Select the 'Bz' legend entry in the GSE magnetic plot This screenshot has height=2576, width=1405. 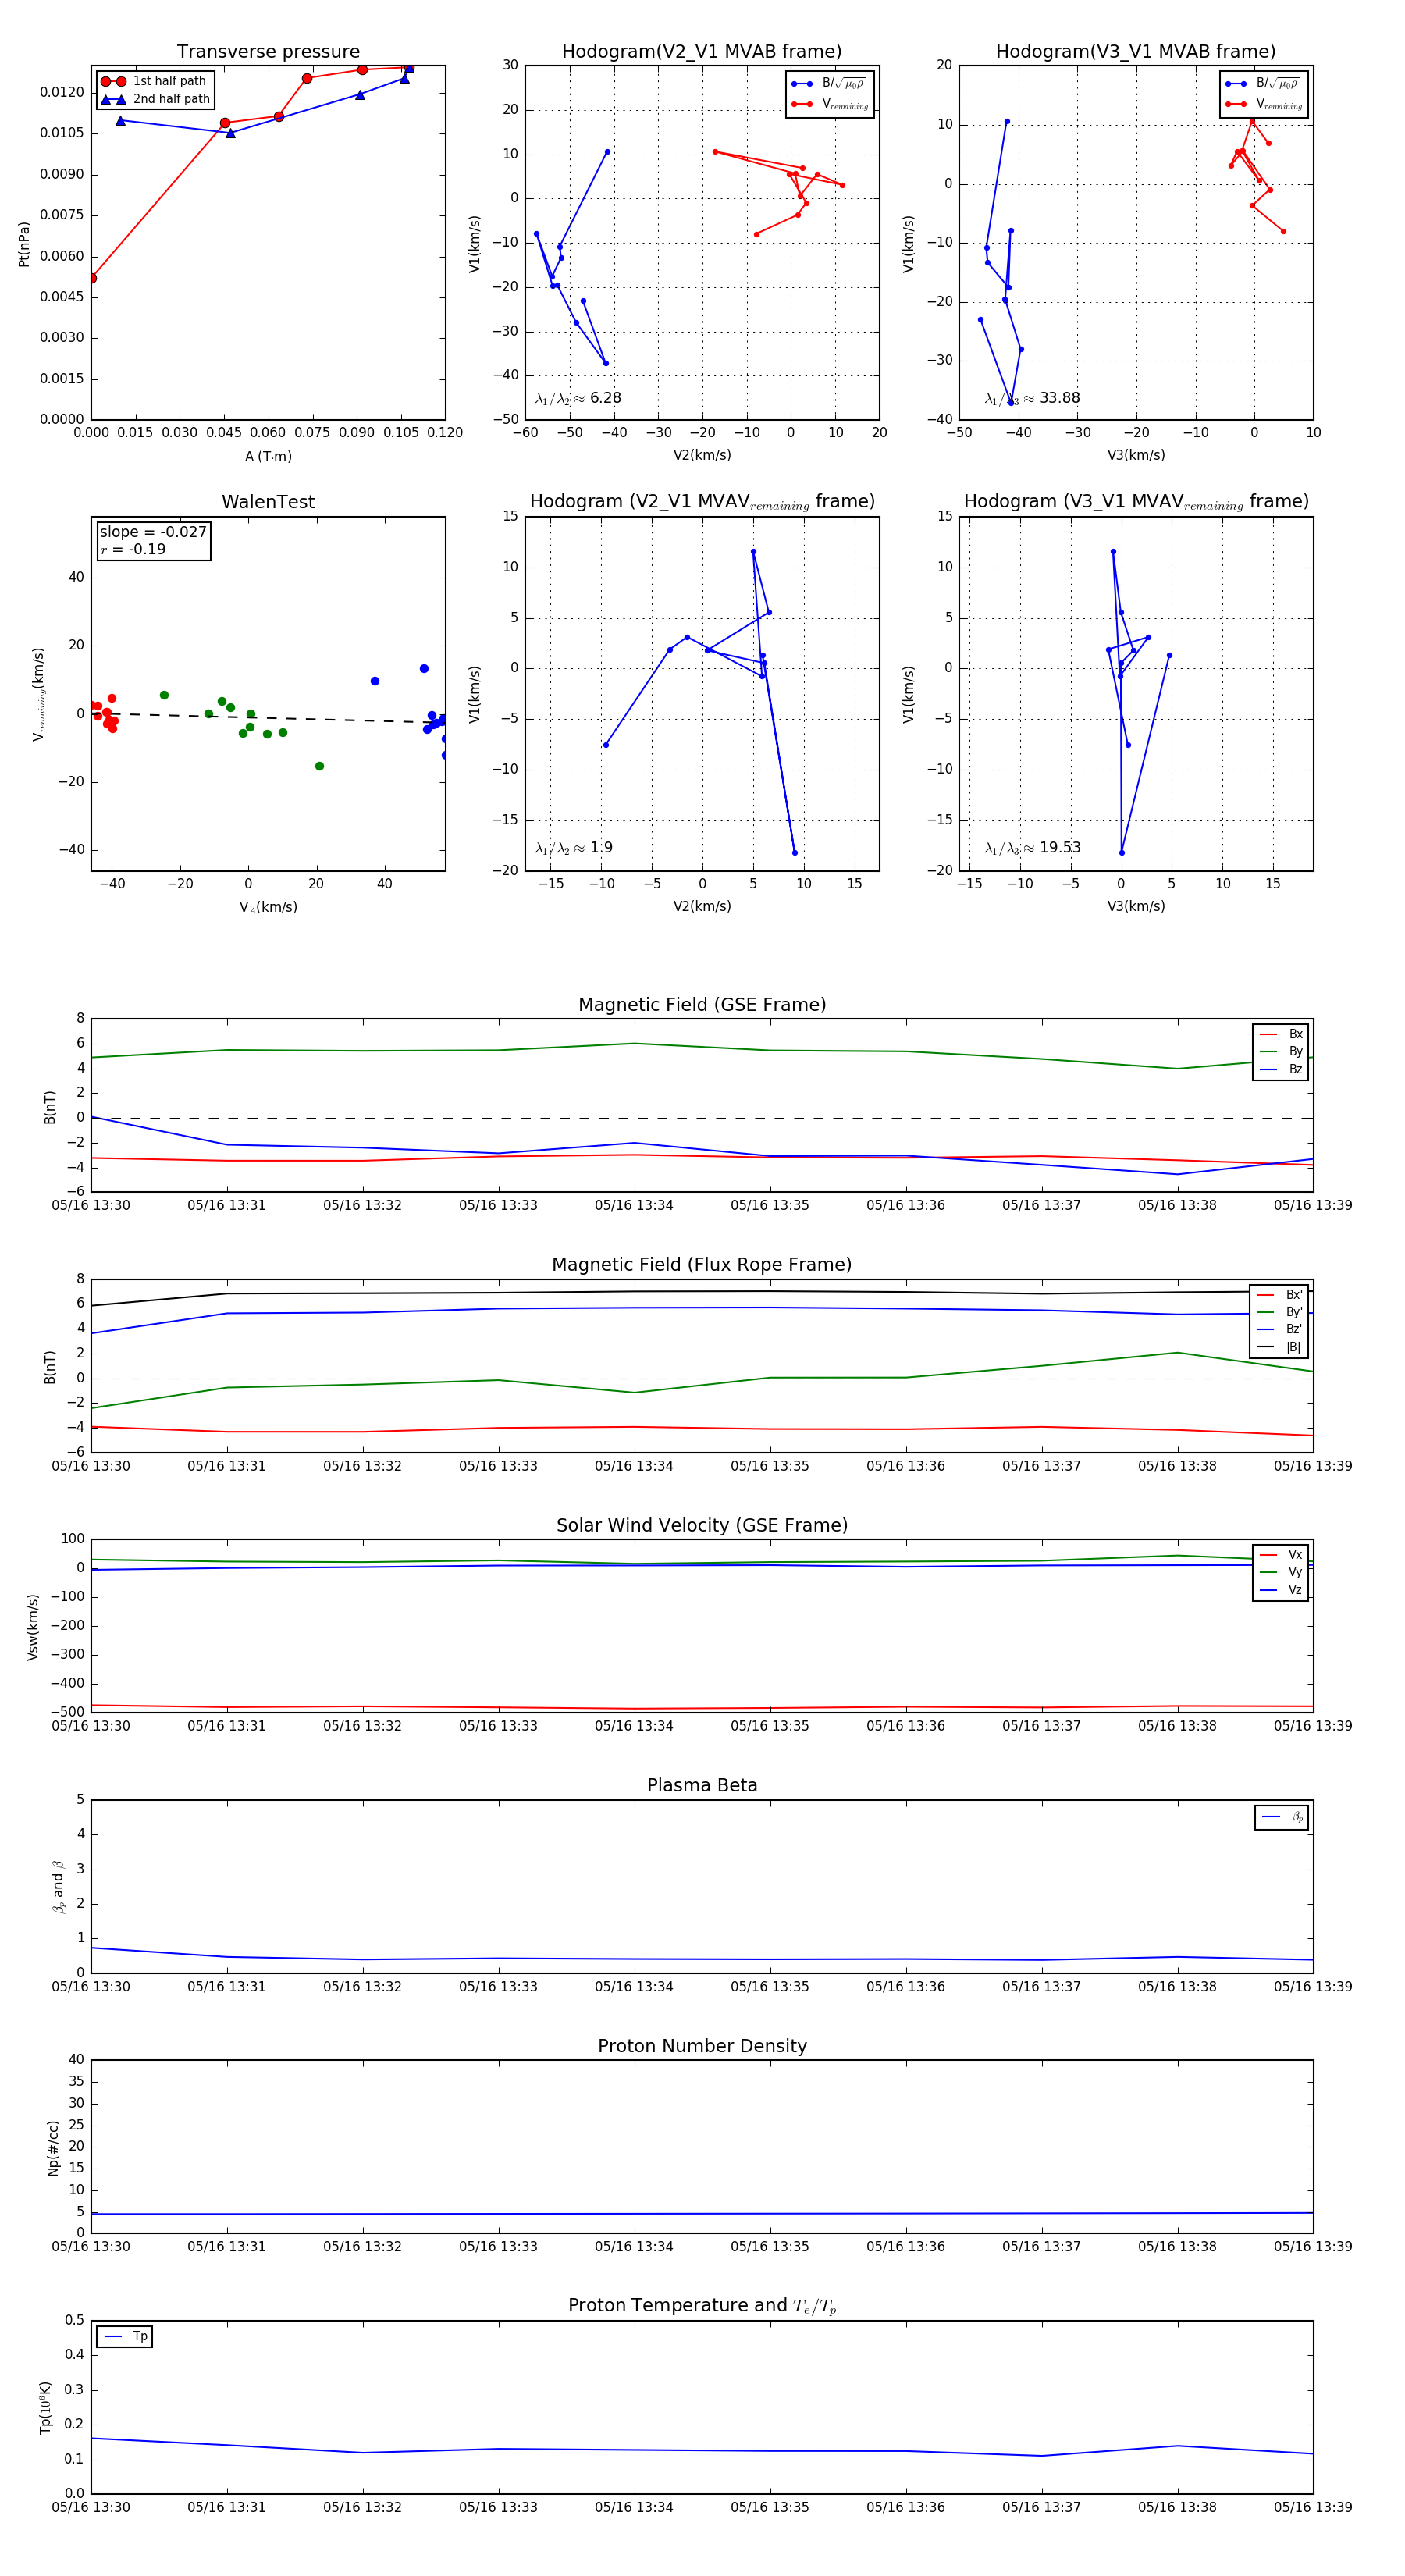coord(1281,1069)
